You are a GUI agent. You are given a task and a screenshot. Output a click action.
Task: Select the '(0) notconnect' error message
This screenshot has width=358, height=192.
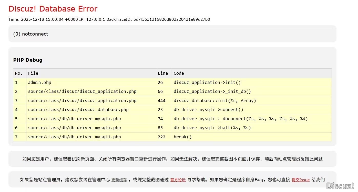tap(31, 34)
